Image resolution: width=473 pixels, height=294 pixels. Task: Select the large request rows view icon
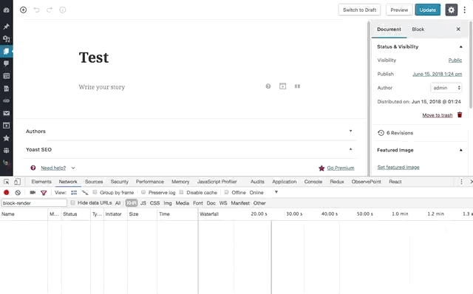pyautogui.click(x=74, y=192)
